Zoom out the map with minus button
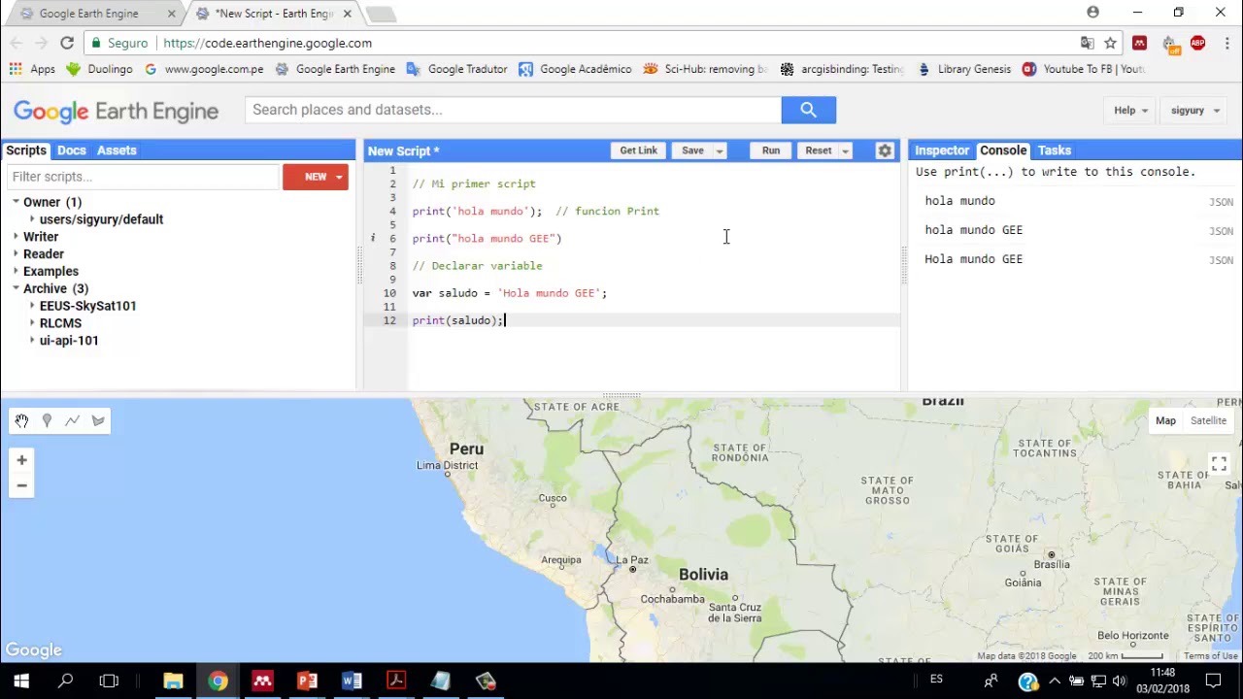 click(x=21, y=485)
